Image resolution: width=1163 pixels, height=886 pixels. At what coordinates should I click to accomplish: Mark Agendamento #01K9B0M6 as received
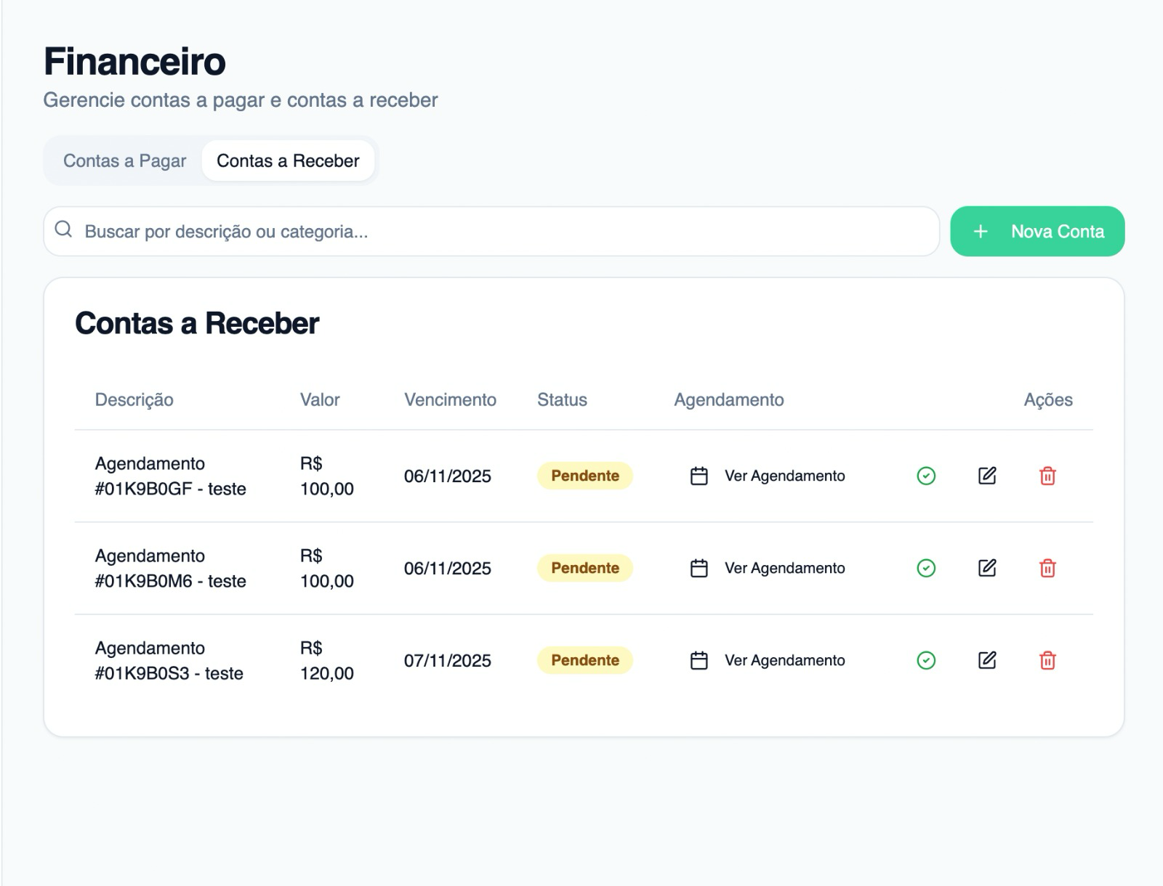(x=926, y=568)
